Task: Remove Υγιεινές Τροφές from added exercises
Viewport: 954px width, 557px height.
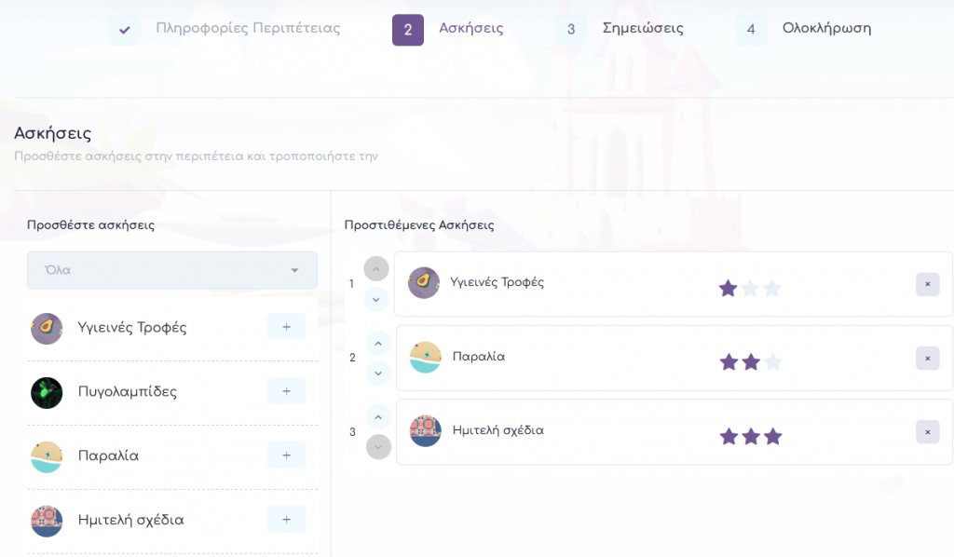Action: (927, 284)
